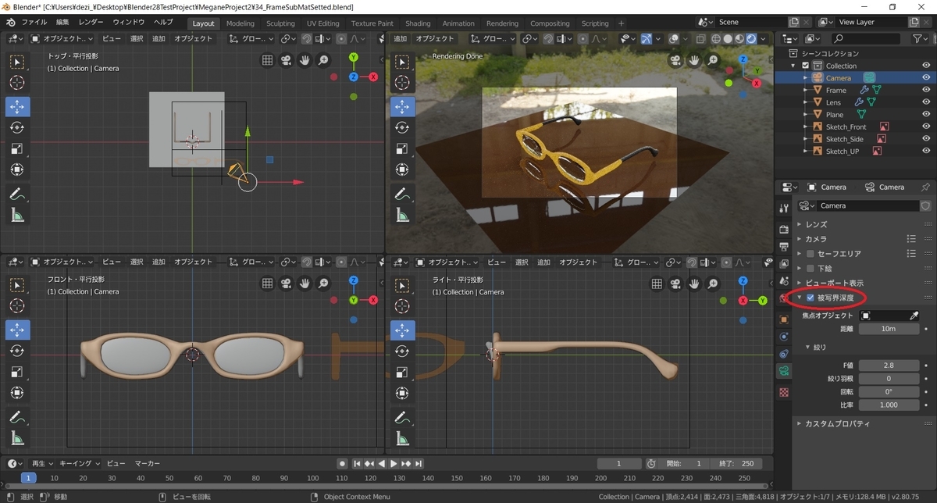Hide the Lens object in the outliner
Image resolution: width=937 pixels, height=503 pixels.
point(926,102)
